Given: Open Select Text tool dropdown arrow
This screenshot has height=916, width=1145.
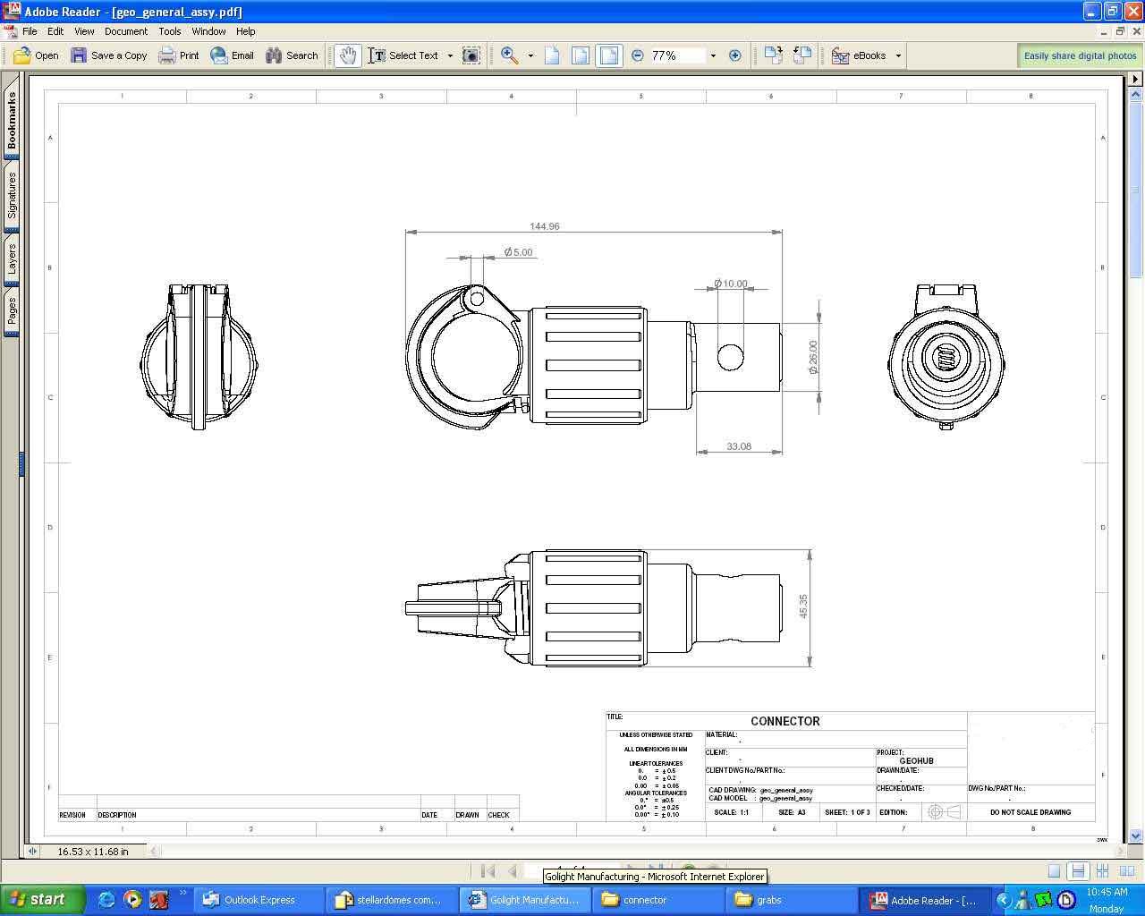Looking at the screenshot, I should [x=450, y=55].
